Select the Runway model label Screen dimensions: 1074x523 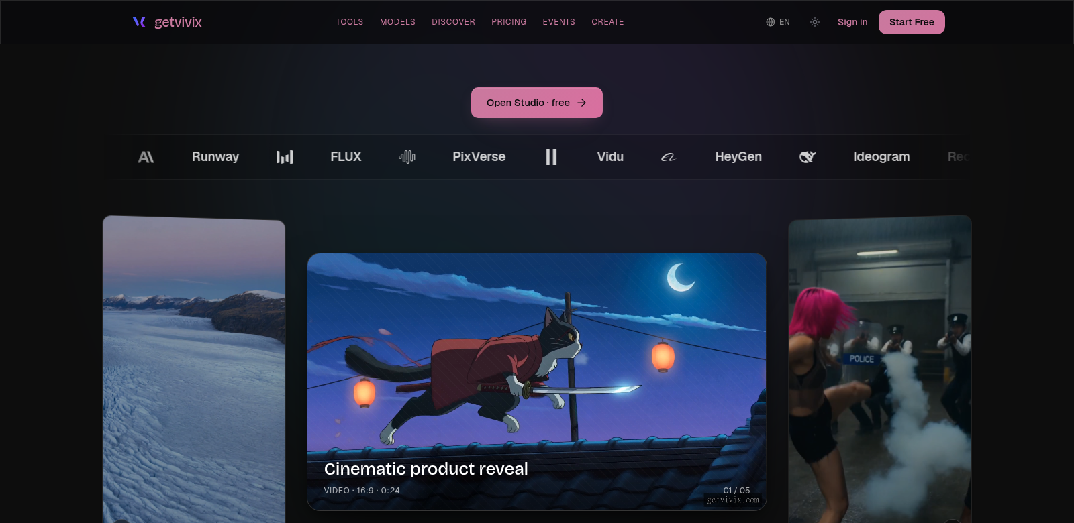[215, 156]
